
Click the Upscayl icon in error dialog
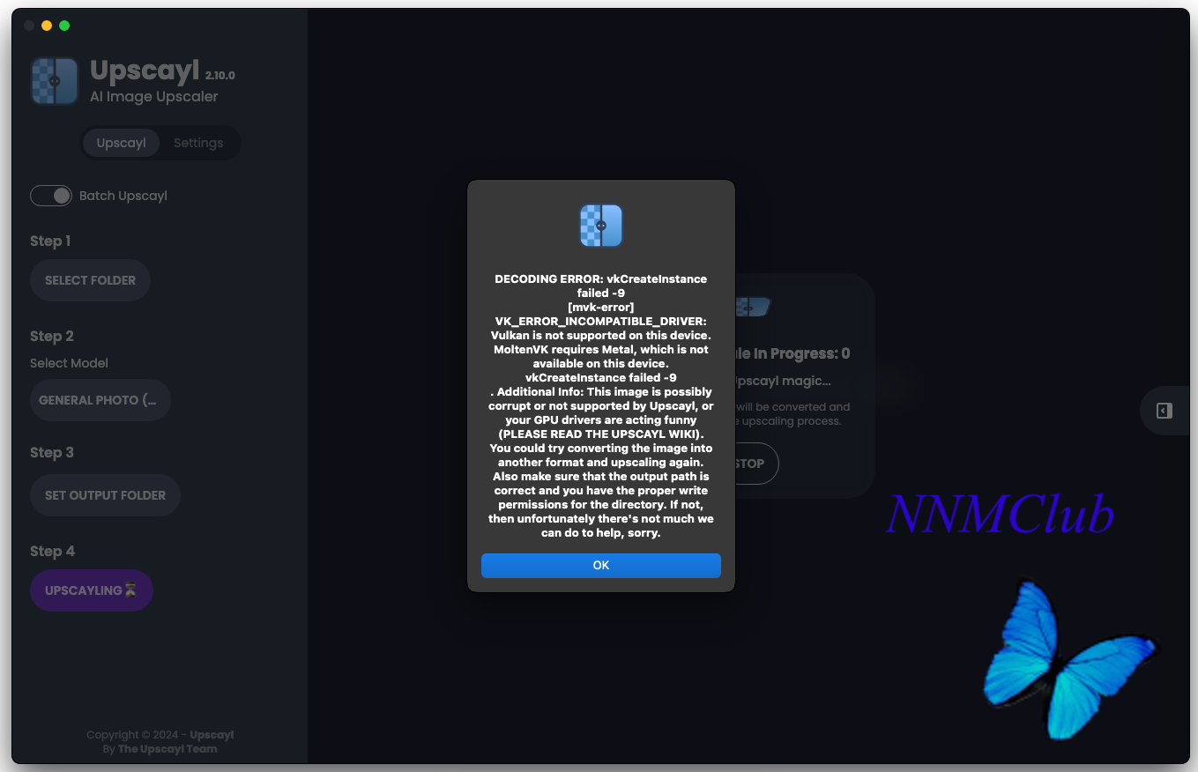600,226
